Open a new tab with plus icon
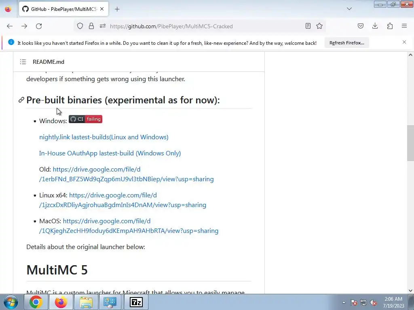This screenshot has width=414, height=310. pos(117,9)
